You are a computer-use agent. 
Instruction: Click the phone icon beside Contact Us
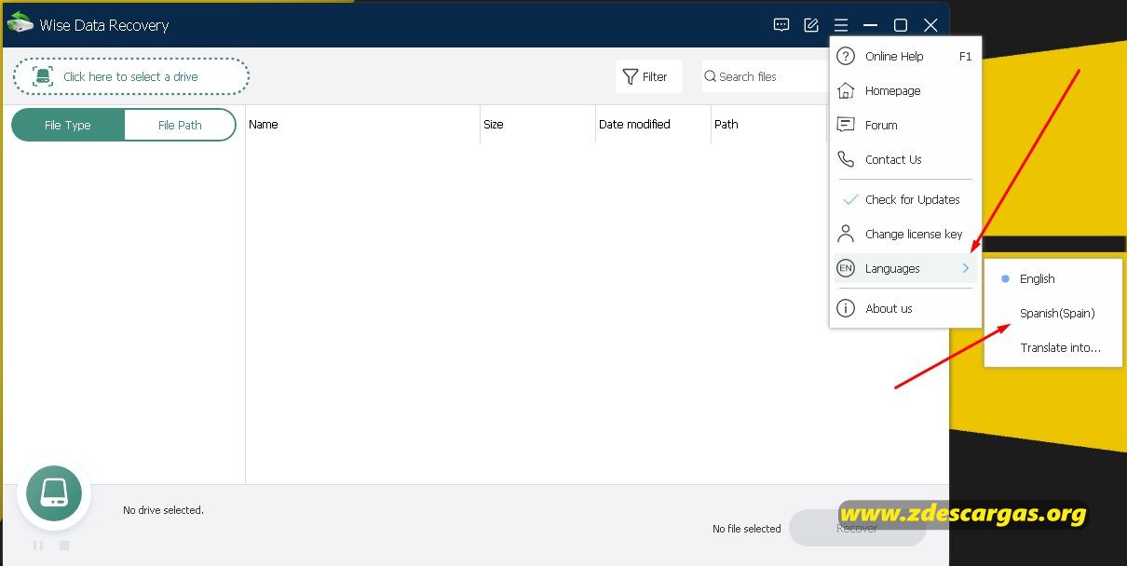(846, 159)
